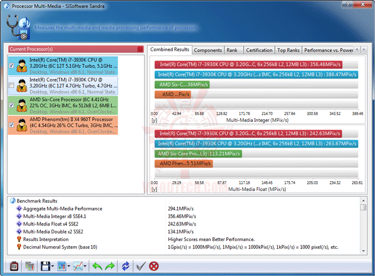
Task: Click results list scrollbar down arrow
Action: [x=364, y=251]
